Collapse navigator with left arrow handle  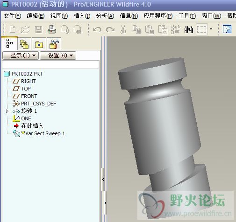coord(103,180)
